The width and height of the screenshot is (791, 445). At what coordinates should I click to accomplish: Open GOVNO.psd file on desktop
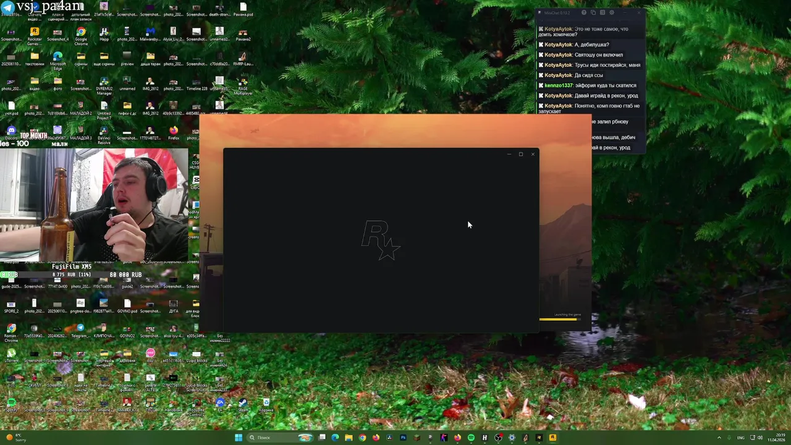click(x=127, y=307)
